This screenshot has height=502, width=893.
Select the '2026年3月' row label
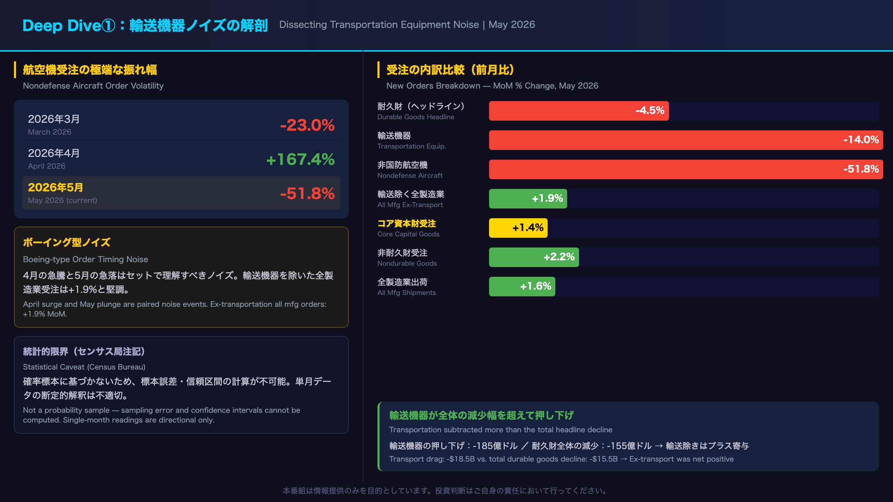(54, 119)
